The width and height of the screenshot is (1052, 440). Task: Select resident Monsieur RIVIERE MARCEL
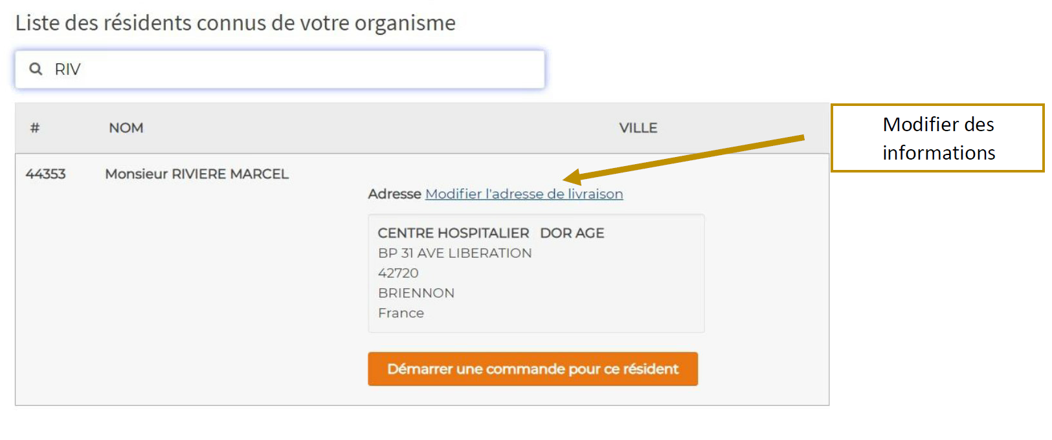tap(197, 174)
